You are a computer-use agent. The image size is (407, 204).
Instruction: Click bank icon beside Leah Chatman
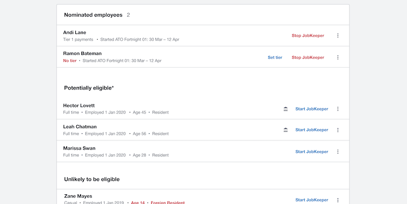[285, 130]
